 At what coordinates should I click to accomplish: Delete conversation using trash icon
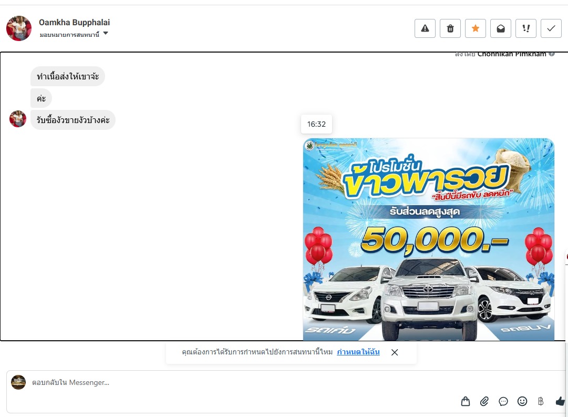pos(450,28)
